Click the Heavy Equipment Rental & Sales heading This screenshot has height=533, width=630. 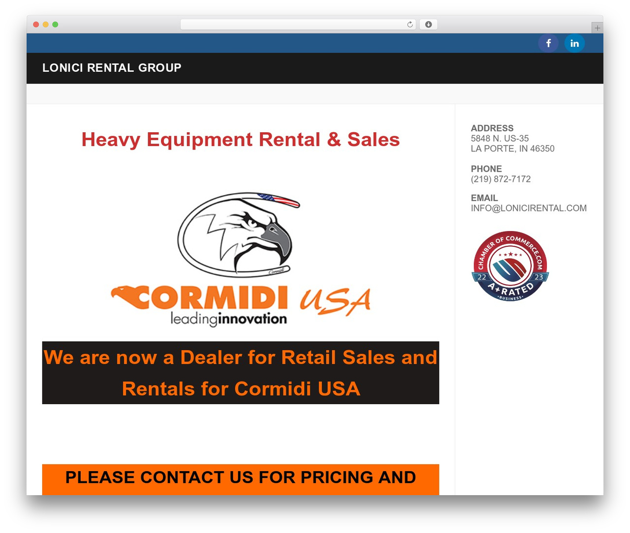(241, 140)
